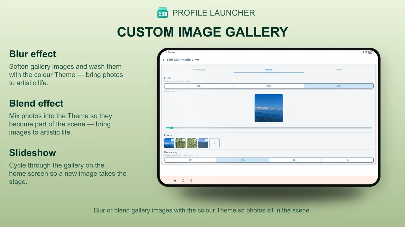Remove the first photo thumbnail
The image size is (405, 227).
pyautogui.click(x=172, y=140)
